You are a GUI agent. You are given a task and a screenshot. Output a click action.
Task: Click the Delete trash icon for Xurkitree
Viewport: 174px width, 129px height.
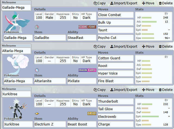[160, 90]
